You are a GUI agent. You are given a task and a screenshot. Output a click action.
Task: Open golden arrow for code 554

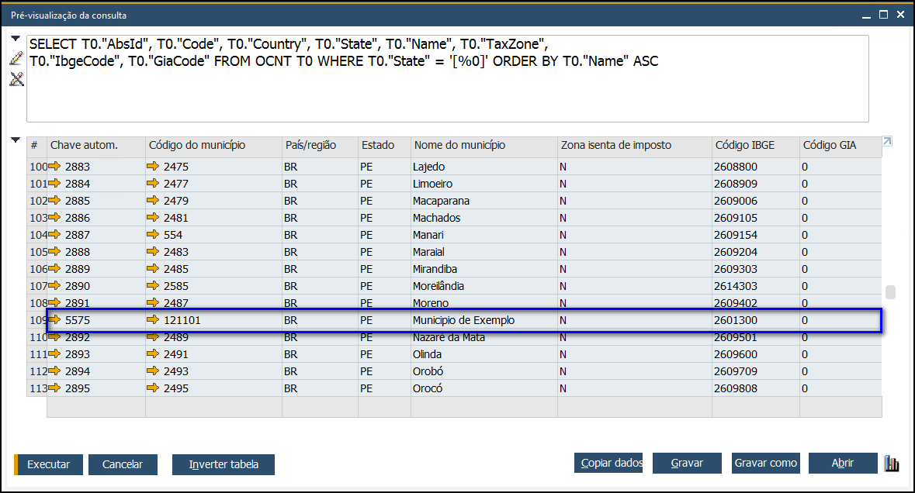(153, 235)
